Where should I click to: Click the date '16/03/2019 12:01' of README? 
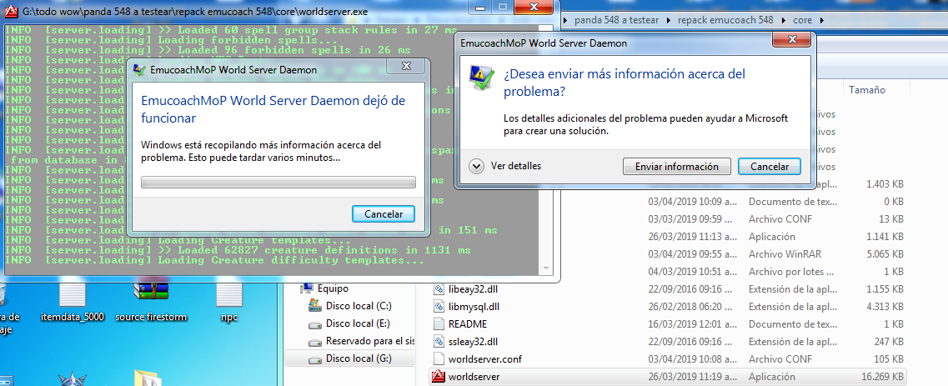pyautogui.click(x=692, y=323)
